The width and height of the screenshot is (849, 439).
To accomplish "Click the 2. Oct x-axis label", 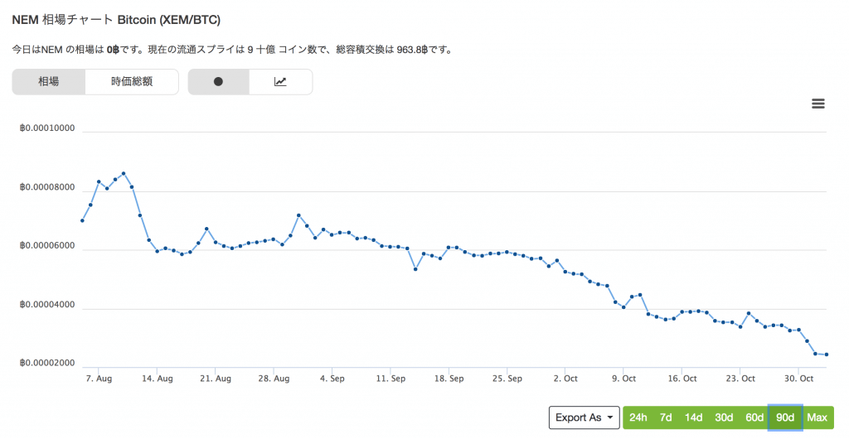I will [x=565, y=379].
